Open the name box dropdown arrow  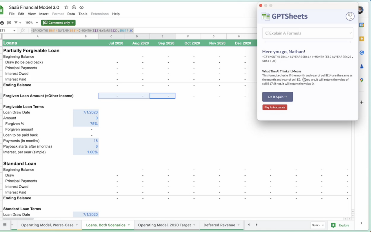point(14,30)
